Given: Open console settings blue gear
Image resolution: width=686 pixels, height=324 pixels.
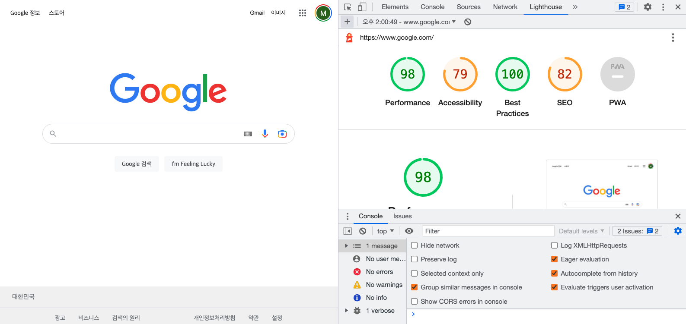Looking at the screenshot, I should pos(678,231).
